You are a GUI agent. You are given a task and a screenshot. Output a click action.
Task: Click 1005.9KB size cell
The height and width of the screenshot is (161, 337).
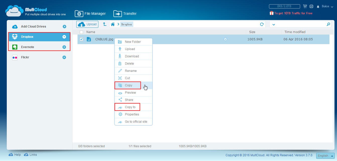[x=255, y=39]
